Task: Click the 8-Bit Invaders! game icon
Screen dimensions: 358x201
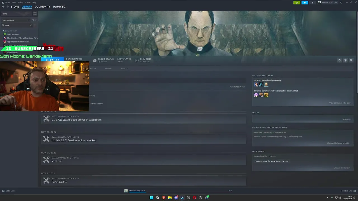Action: tap(5, 34)
